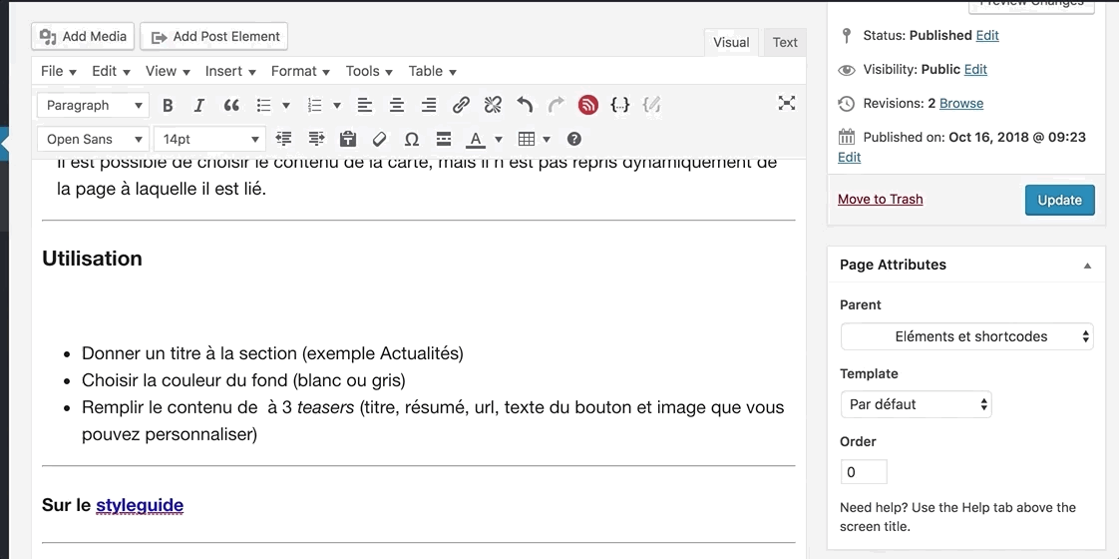Click the insert/edit link icon
Image resolution: width=1119 pixels, height=559 pixels.
point(461,105)
